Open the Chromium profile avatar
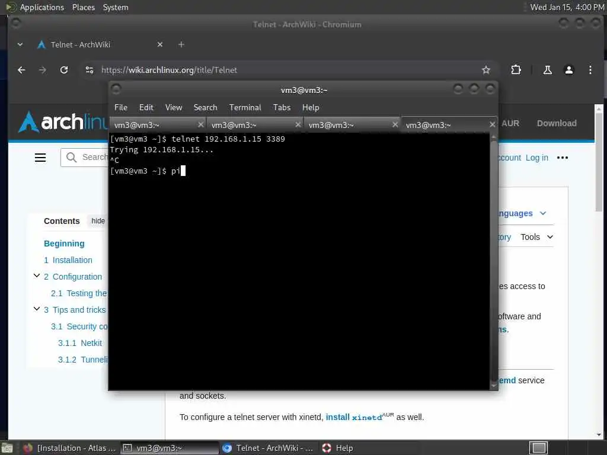607x455 pixels. 568,70
